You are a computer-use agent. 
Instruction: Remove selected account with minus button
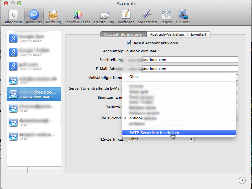pyautogui.click(x=22, y=170)
